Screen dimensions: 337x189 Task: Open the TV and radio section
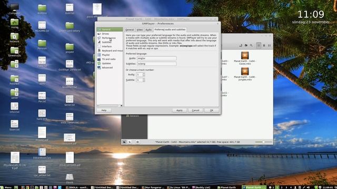coord(110,59)
